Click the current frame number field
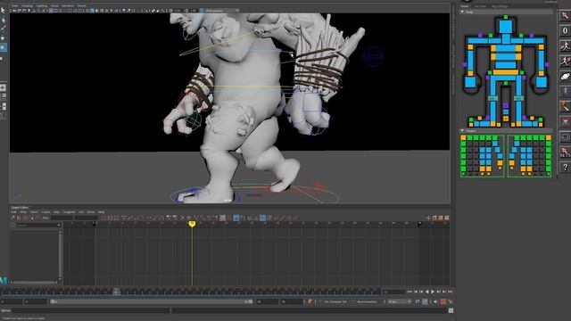 point(393,292)
